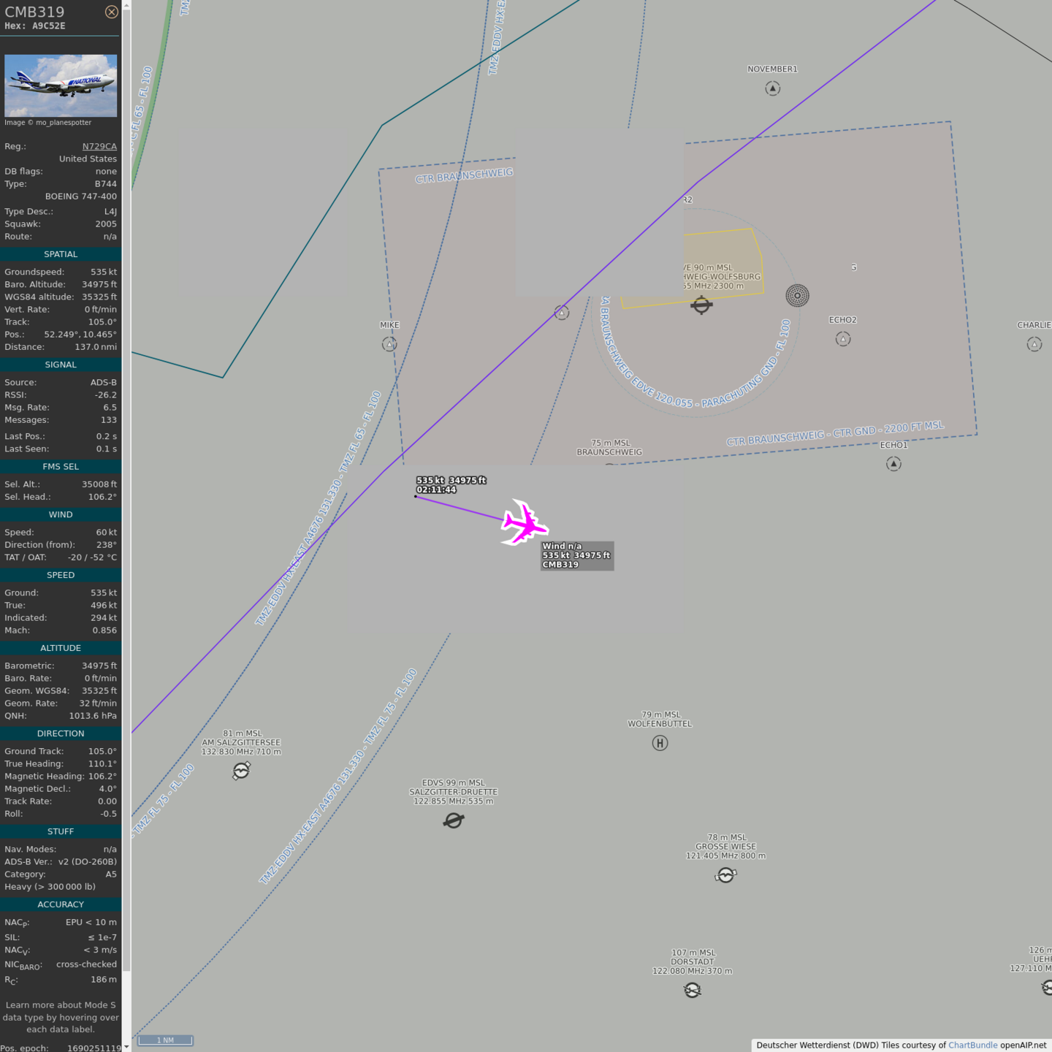The width and height of the screenshot is (1052, 1052).
Task: Click the CHARLIE reporting point marker
Action: 1034,344
